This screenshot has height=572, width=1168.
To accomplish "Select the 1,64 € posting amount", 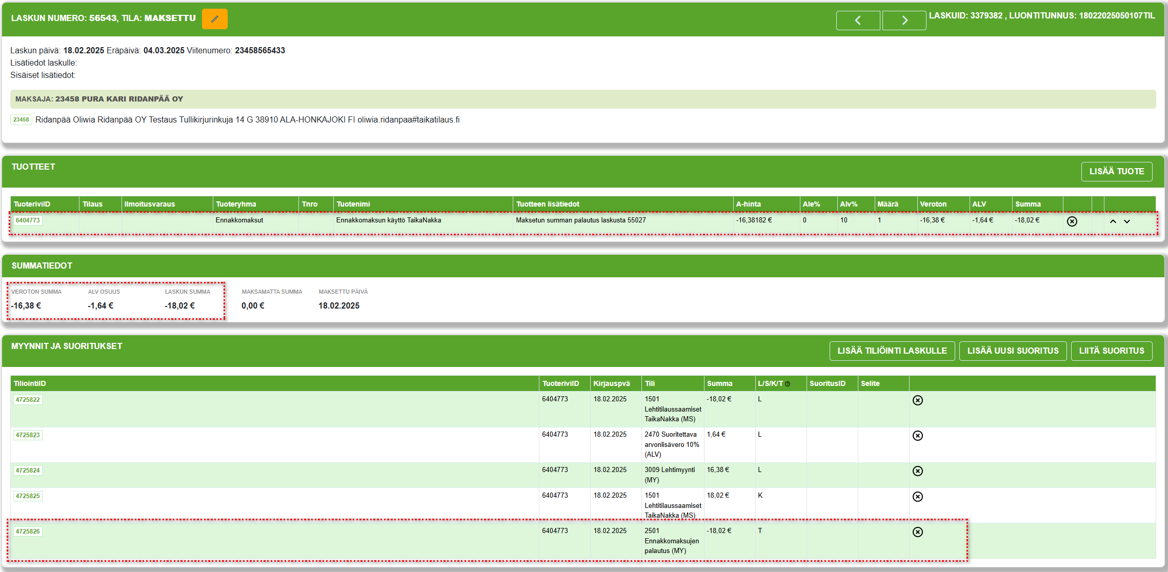I will click(716, 434).
